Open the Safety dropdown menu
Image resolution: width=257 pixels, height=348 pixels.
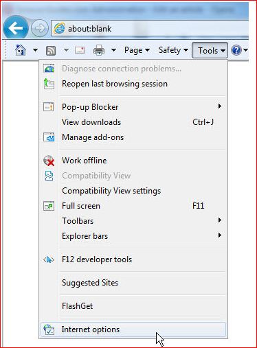coord(173,50)
